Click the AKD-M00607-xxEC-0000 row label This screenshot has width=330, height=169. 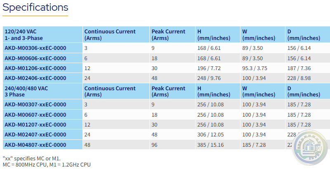[35, 115]
